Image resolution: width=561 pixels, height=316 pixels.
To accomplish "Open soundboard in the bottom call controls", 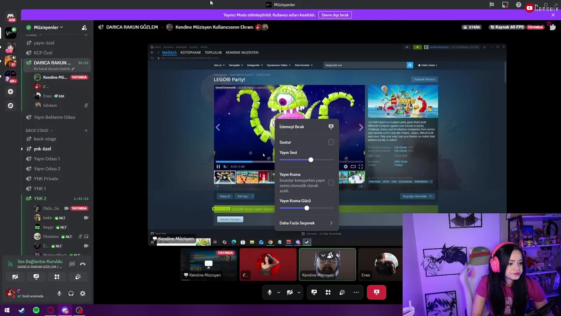I will point(342,292).
